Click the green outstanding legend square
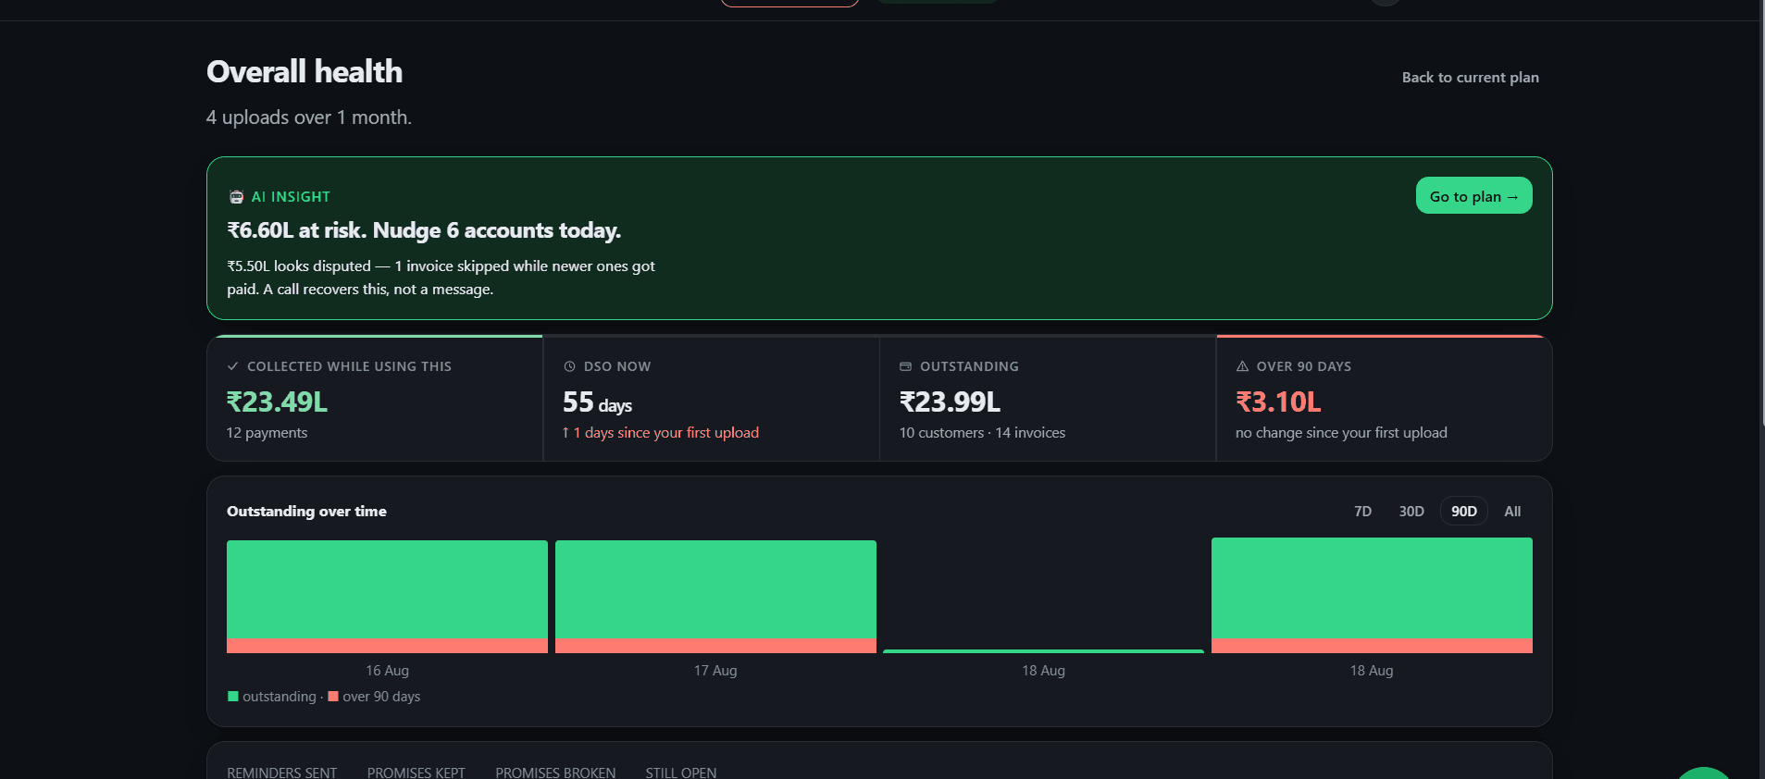 233,697
